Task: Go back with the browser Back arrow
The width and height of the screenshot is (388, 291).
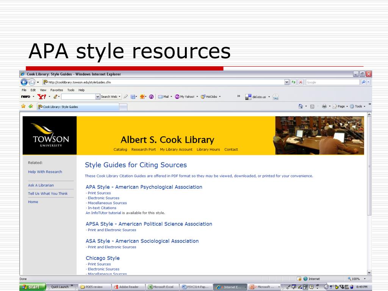Action: tap(24, 82)
